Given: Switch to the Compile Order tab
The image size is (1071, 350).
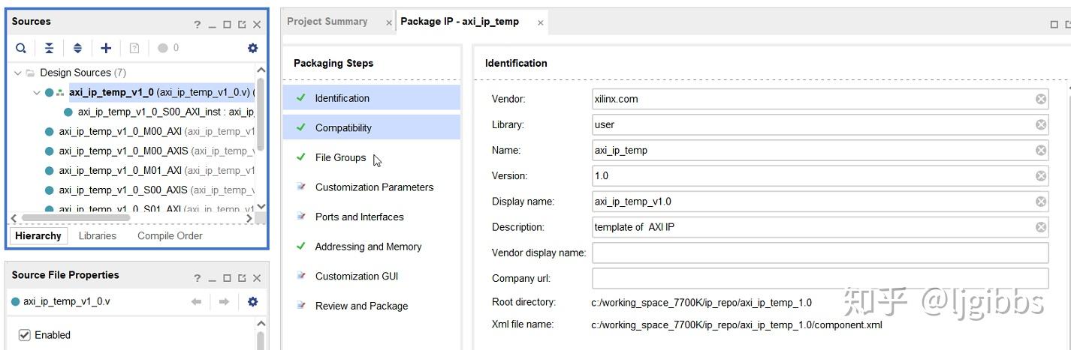Looking at the screenshot, I should pyautogui.click(x=170, y=235).
